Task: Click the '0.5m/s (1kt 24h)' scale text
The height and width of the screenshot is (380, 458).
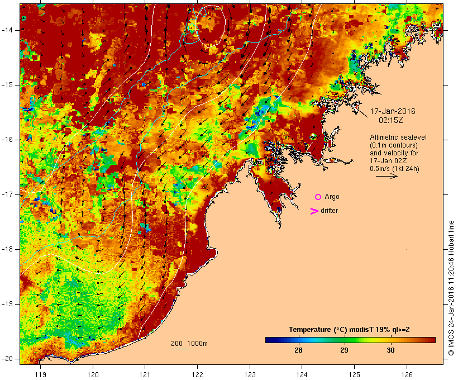Action: 394,169
